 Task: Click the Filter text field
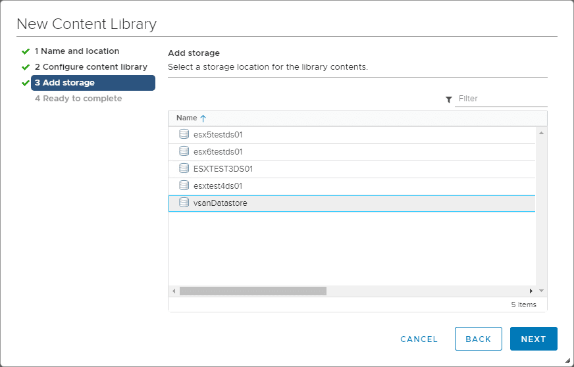(502, 99)
